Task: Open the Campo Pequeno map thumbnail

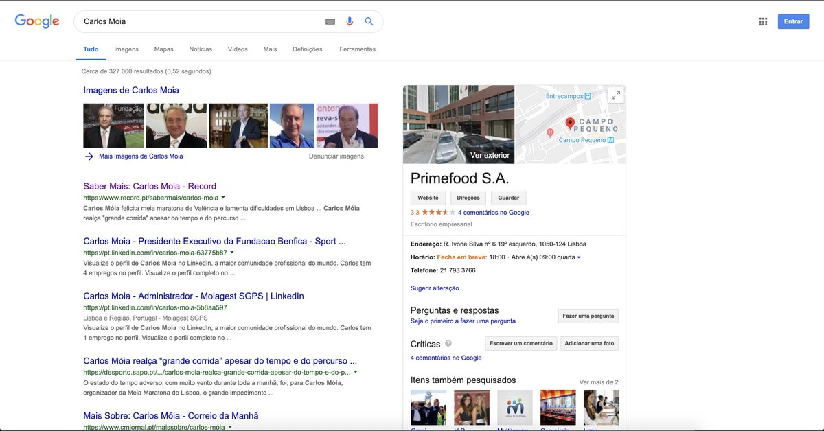Action: 570,124
